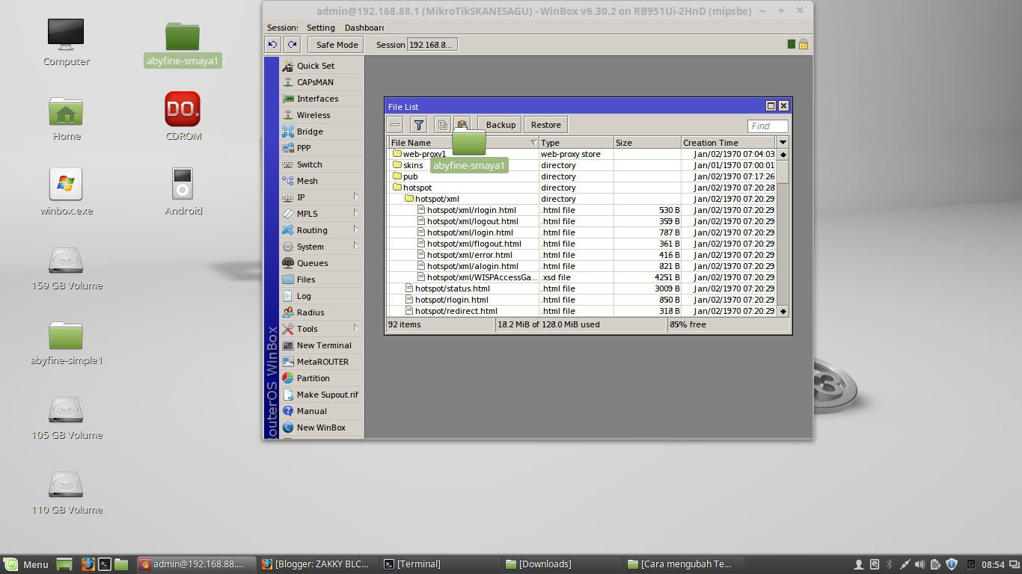
Task: Click the File List scroll up arrow
Action: click(x=783, y=155)
